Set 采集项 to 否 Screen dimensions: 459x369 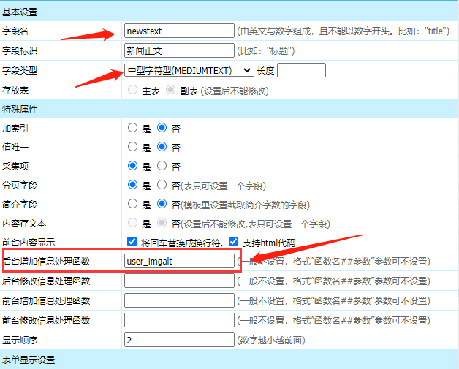(x=162, y=166)
